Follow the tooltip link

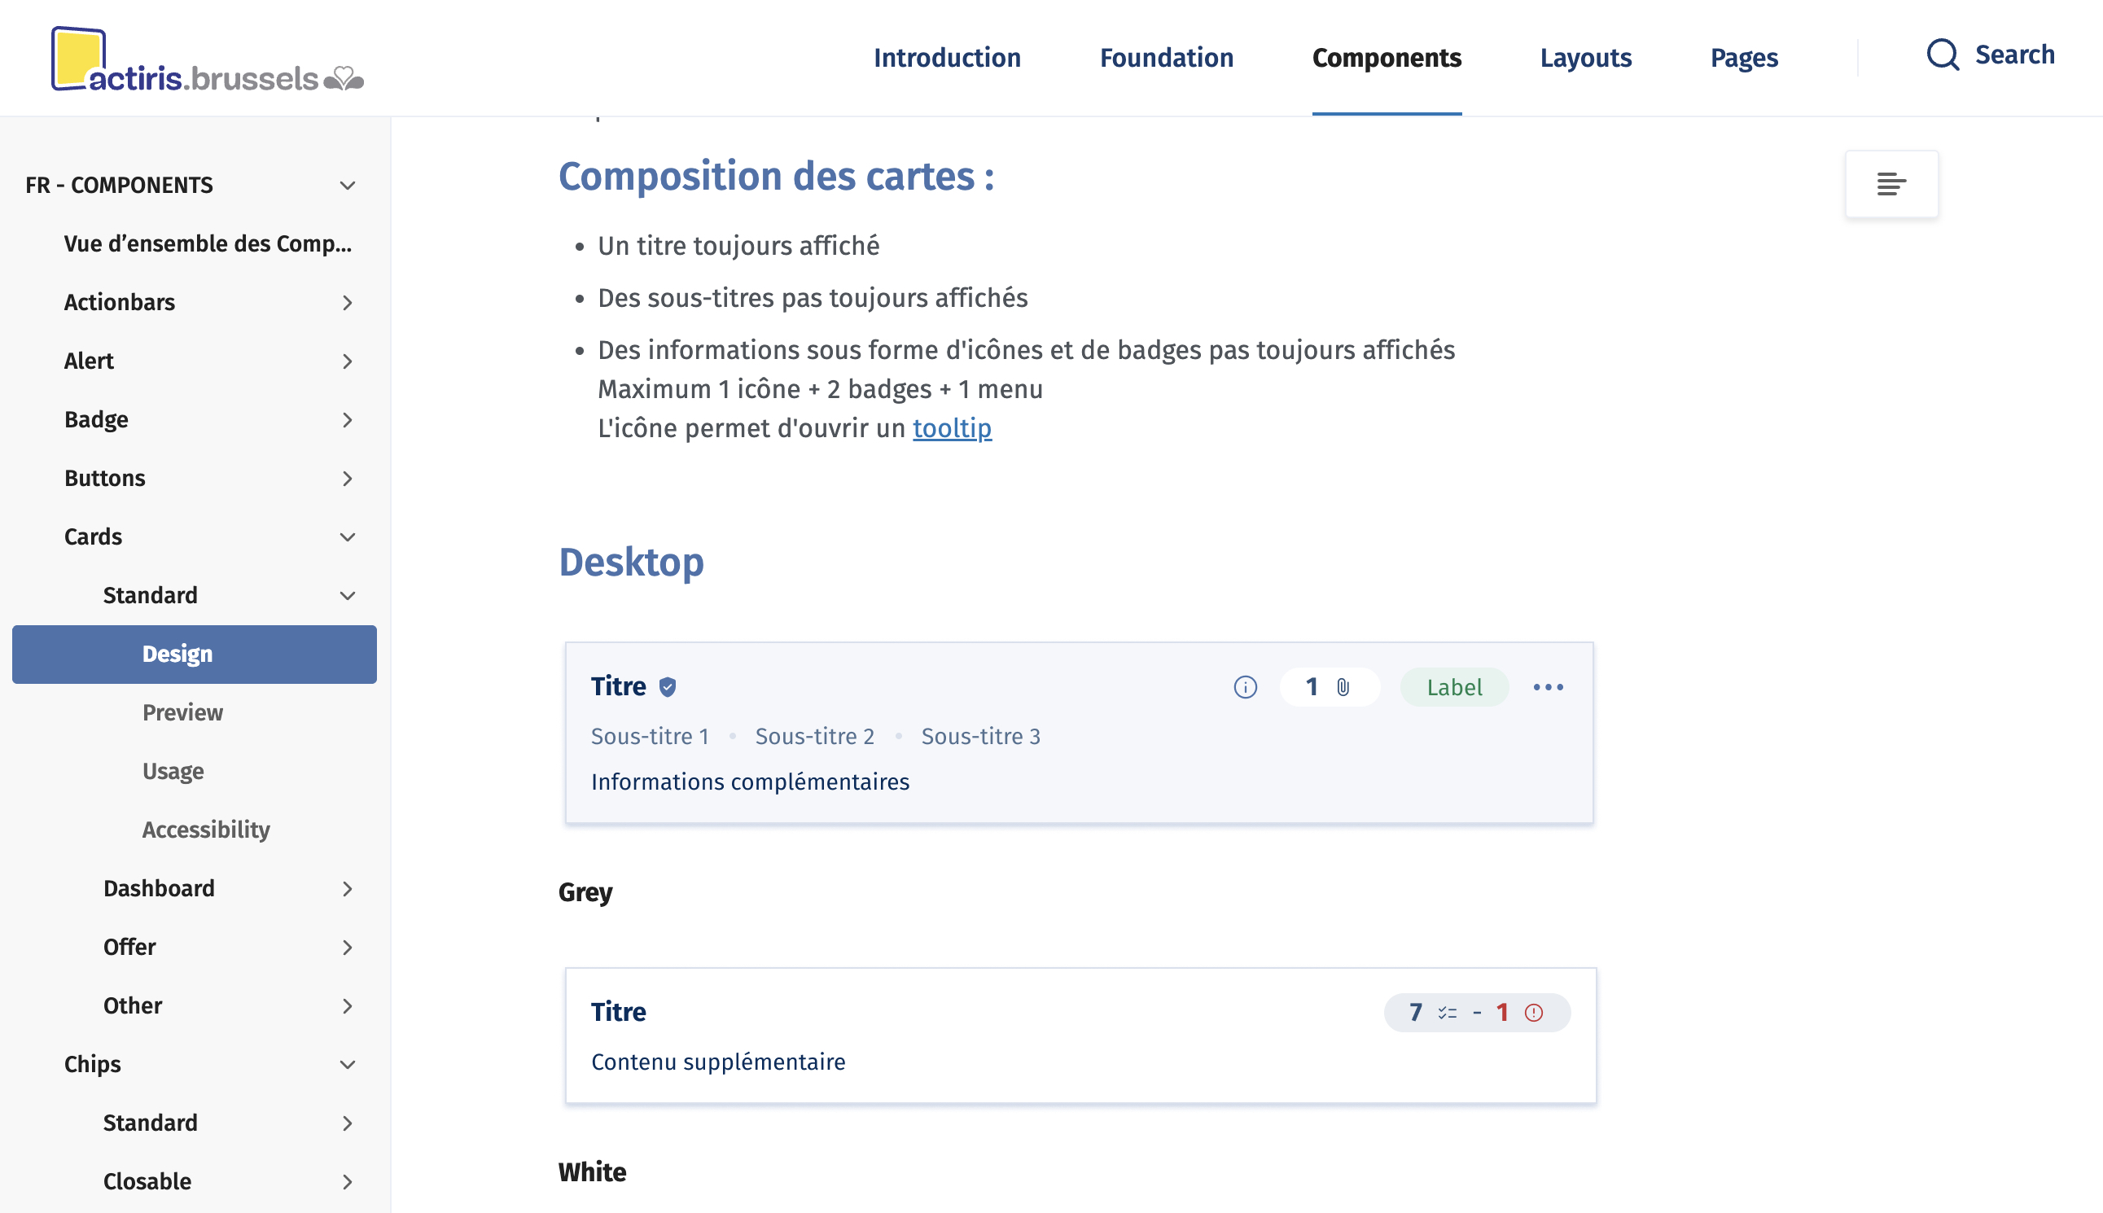point(952,428)
